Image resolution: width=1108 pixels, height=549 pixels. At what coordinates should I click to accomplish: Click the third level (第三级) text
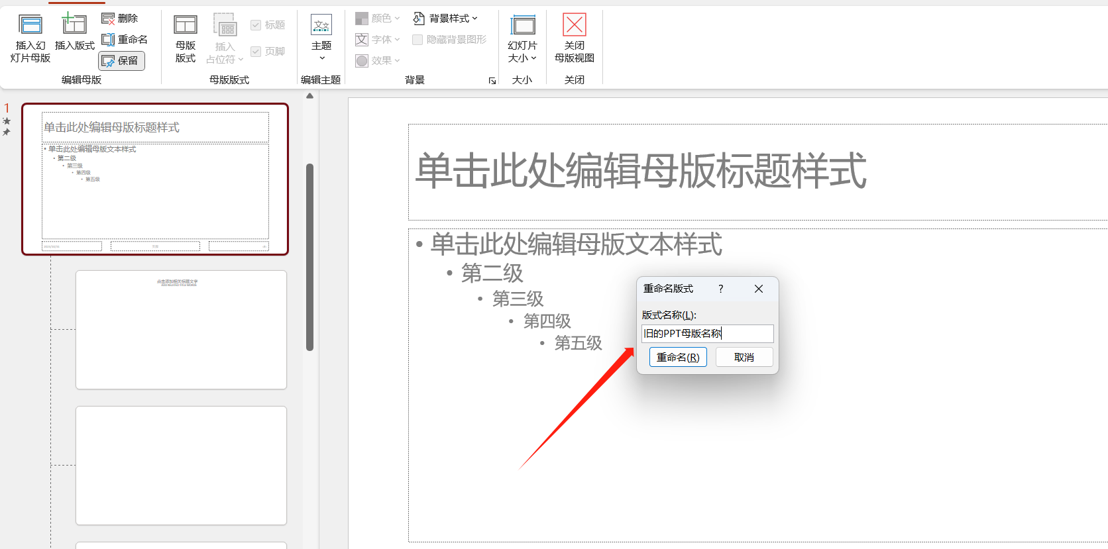(x=518, y=299)
